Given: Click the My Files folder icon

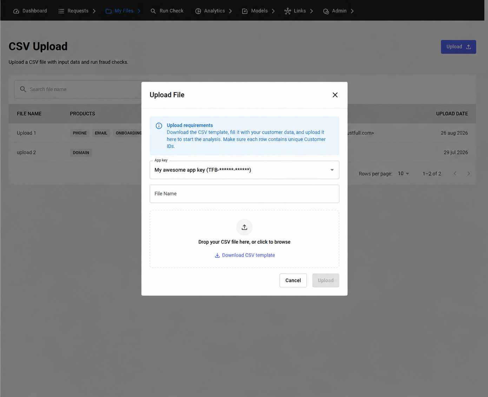Looking at the screenshot, I should pos(108,11).
